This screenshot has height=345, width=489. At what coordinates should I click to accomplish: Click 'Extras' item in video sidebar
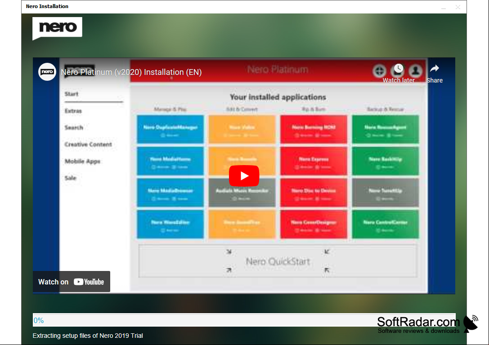73,111
